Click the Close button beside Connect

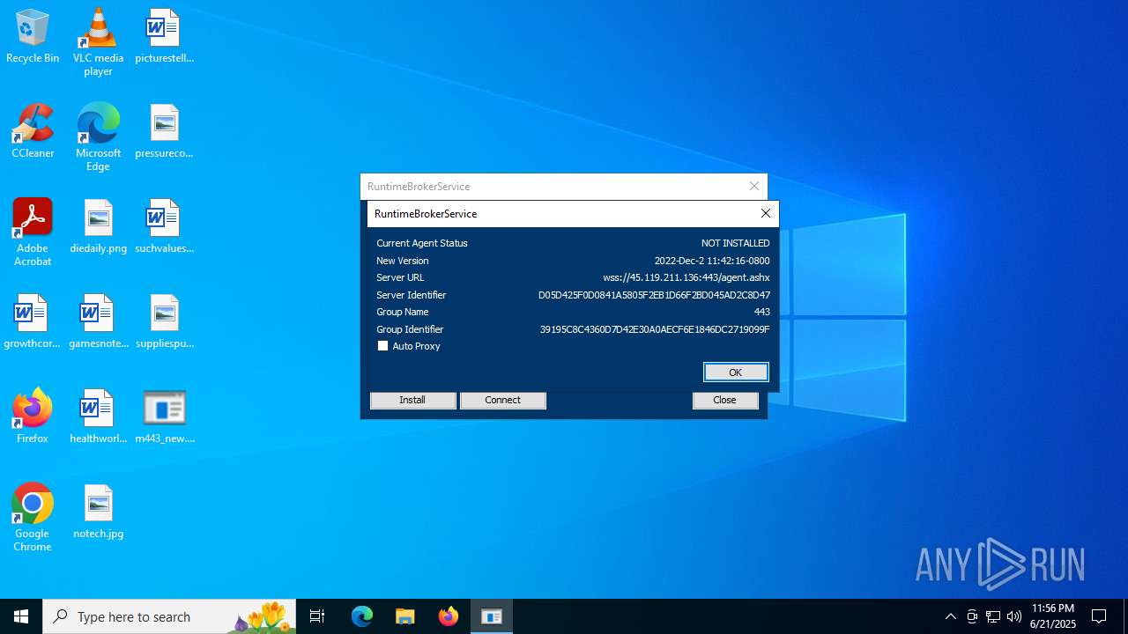tap(724, 400)
